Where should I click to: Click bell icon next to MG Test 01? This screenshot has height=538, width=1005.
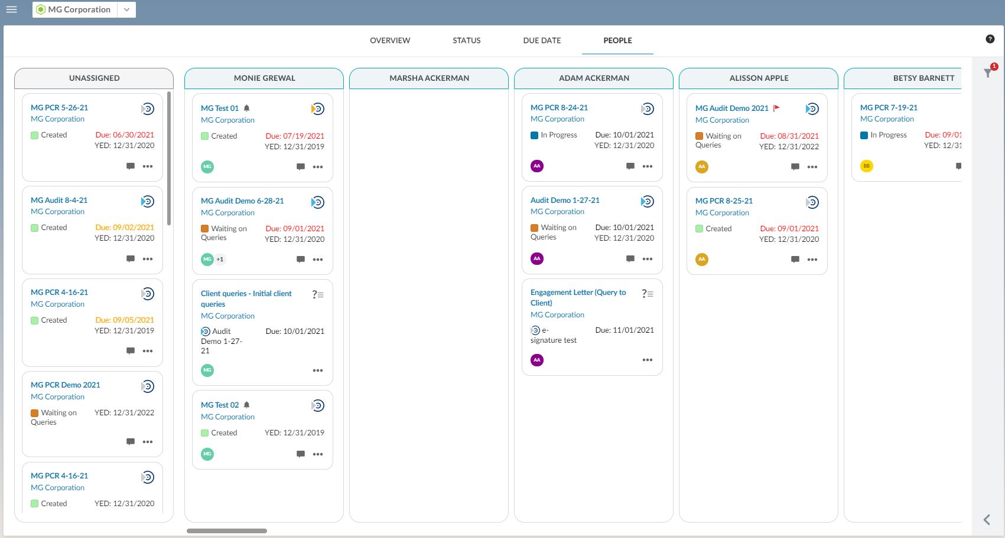tap(247, 108)
